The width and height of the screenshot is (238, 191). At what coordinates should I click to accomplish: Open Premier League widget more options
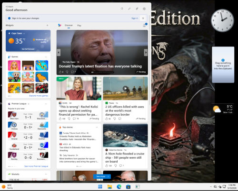click(x=46, y=104)
